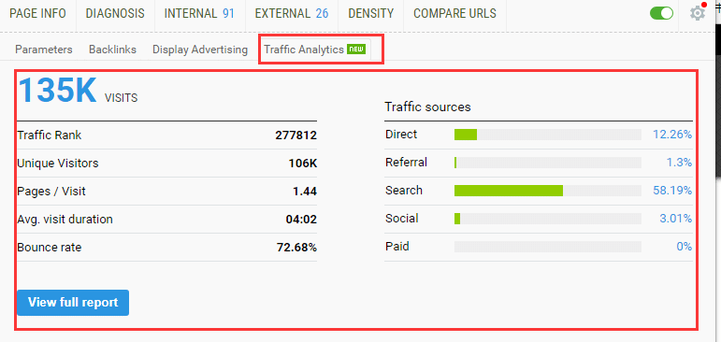Click the View full report button

(73, 303)
